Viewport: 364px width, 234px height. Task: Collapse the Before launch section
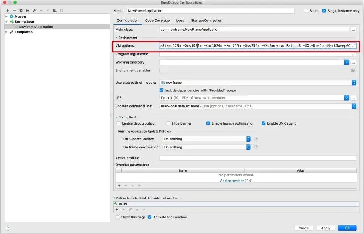pos(114,198)
